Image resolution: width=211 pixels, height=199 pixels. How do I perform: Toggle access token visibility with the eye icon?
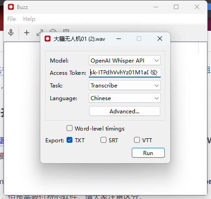click(x=154, y=73)
